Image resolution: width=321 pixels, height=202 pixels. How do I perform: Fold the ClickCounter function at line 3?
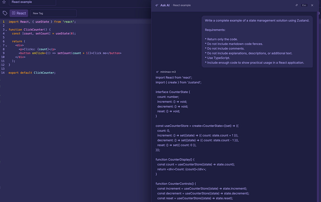[6, 30]
